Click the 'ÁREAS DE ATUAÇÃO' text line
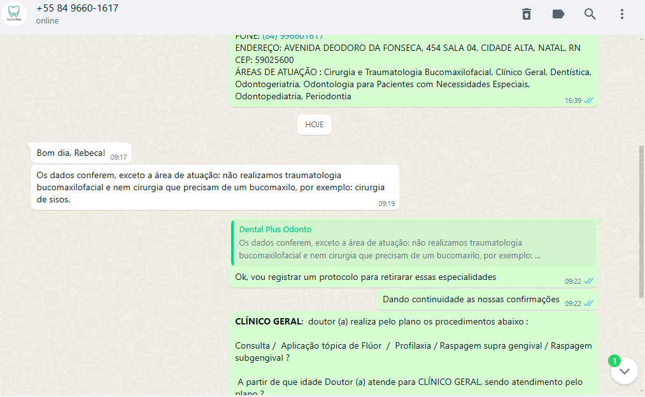The height and width of the screenshot is (397, 645). click(413, 72)
